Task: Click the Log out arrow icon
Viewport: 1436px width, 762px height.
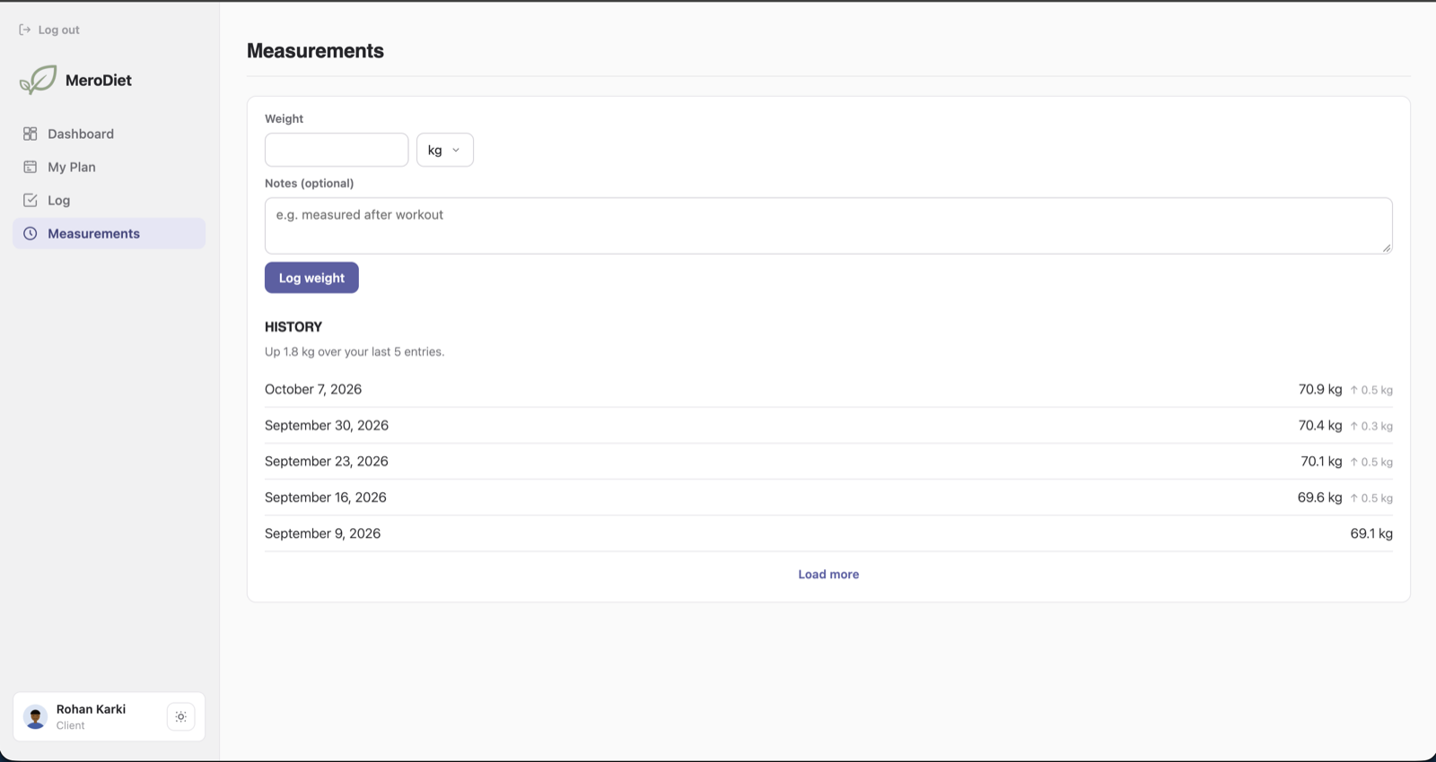Action: [x=25, y=30]
